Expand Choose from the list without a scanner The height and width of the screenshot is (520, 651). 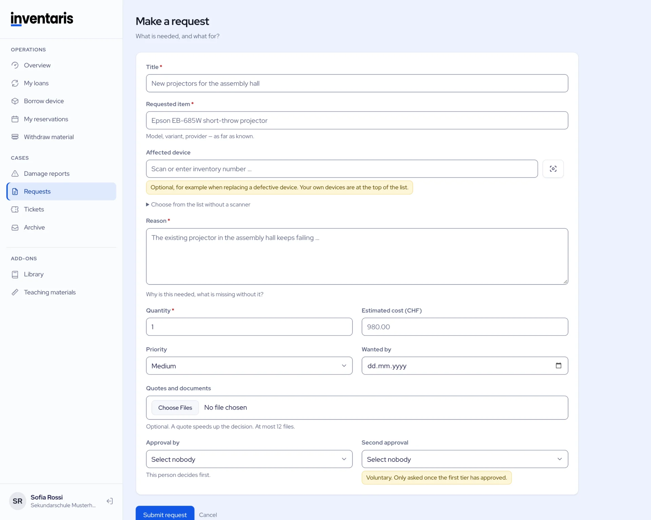pyautogui.click(x=198, y=205)
